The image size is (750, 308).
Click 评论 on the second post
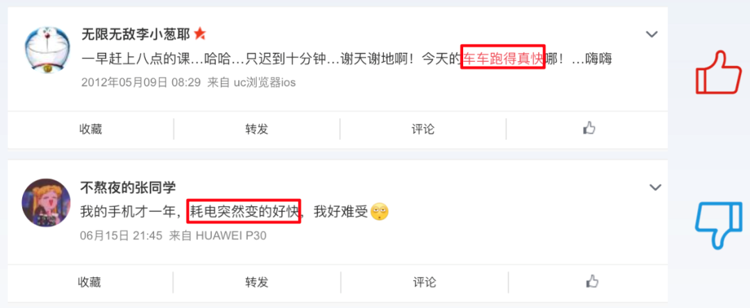point(425,282)
